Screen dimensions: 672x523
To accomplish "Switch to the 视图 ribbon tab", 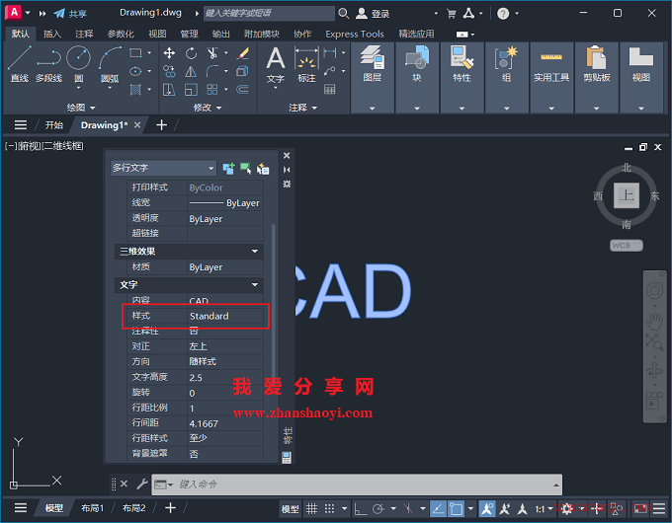I will point(157,34).
